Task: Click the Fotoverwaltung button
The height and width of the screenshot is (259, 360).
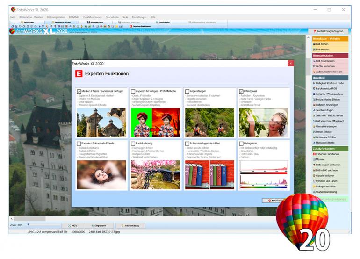Action: (130, 226)
